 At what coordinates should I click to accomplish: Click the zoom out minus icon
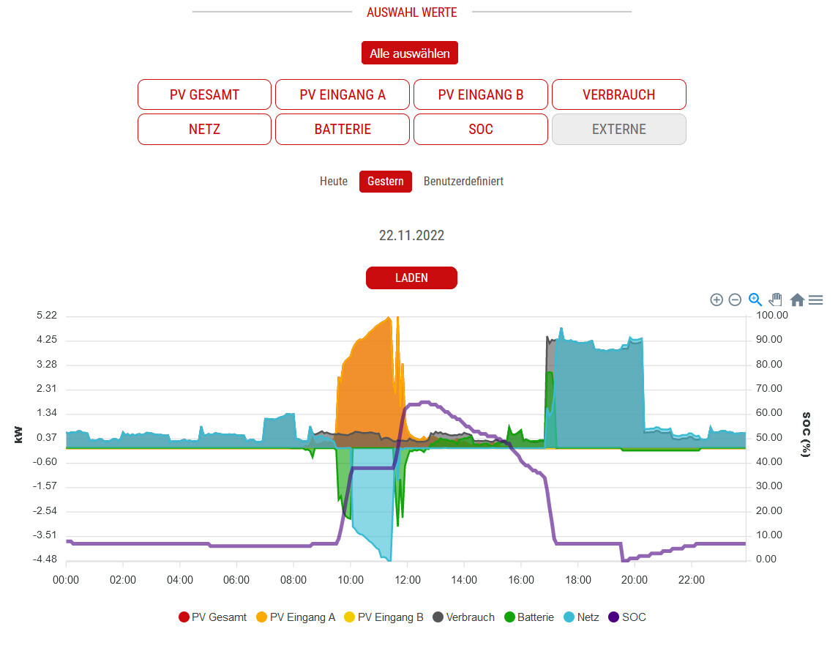point(735,300)
